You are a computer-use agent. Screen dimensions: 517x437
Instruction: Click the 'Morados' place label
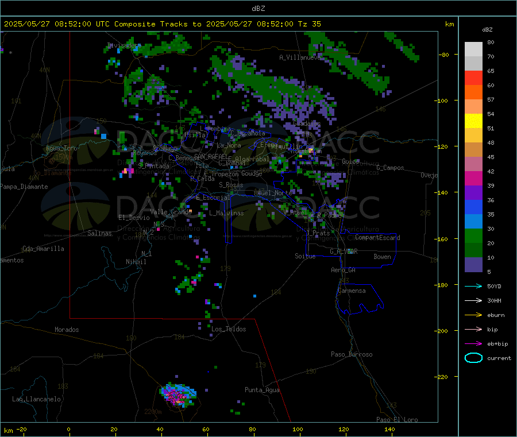click(67, 330)
